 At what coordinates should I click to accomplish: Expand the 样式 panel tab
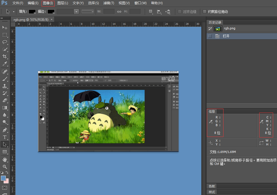(212, 192)
